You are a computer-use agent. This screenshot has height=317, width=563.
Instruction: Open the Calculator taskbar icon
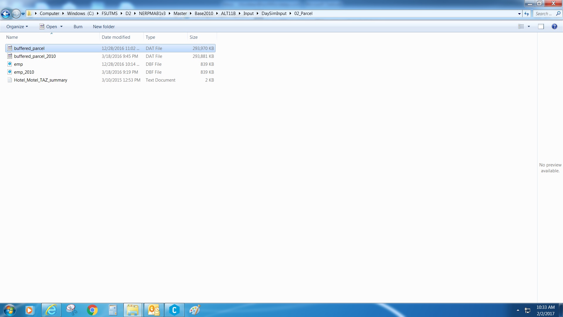click(113, 310)
